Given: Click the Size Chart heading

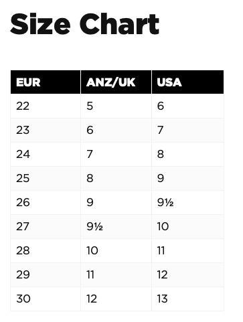Looking at the screenshot, I should pos(84,24).
